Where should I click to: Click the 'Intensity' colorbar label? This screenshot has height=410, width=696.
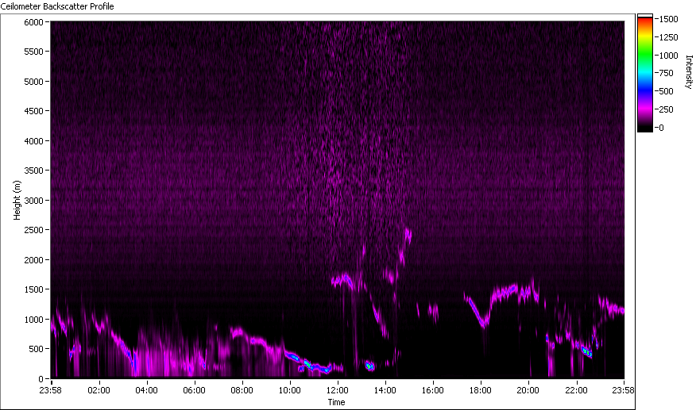[689, 72]
